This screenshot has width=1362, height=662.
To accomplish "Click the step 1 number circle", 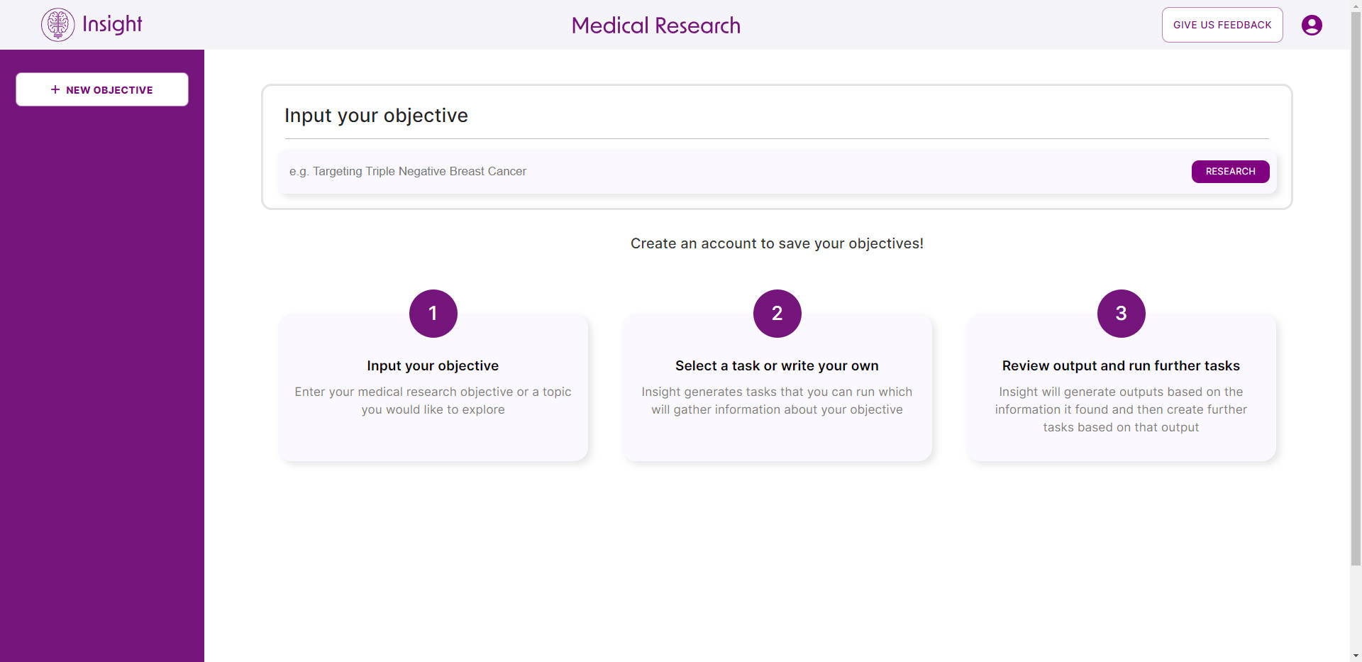I will (433, 313).
